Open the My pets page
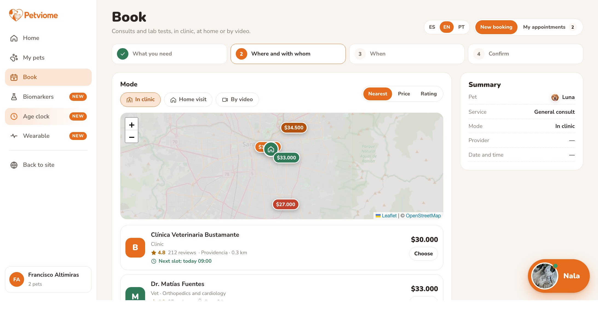Image resolution: width=598 pixels, height=336 pixels. [x=48, y=58]
